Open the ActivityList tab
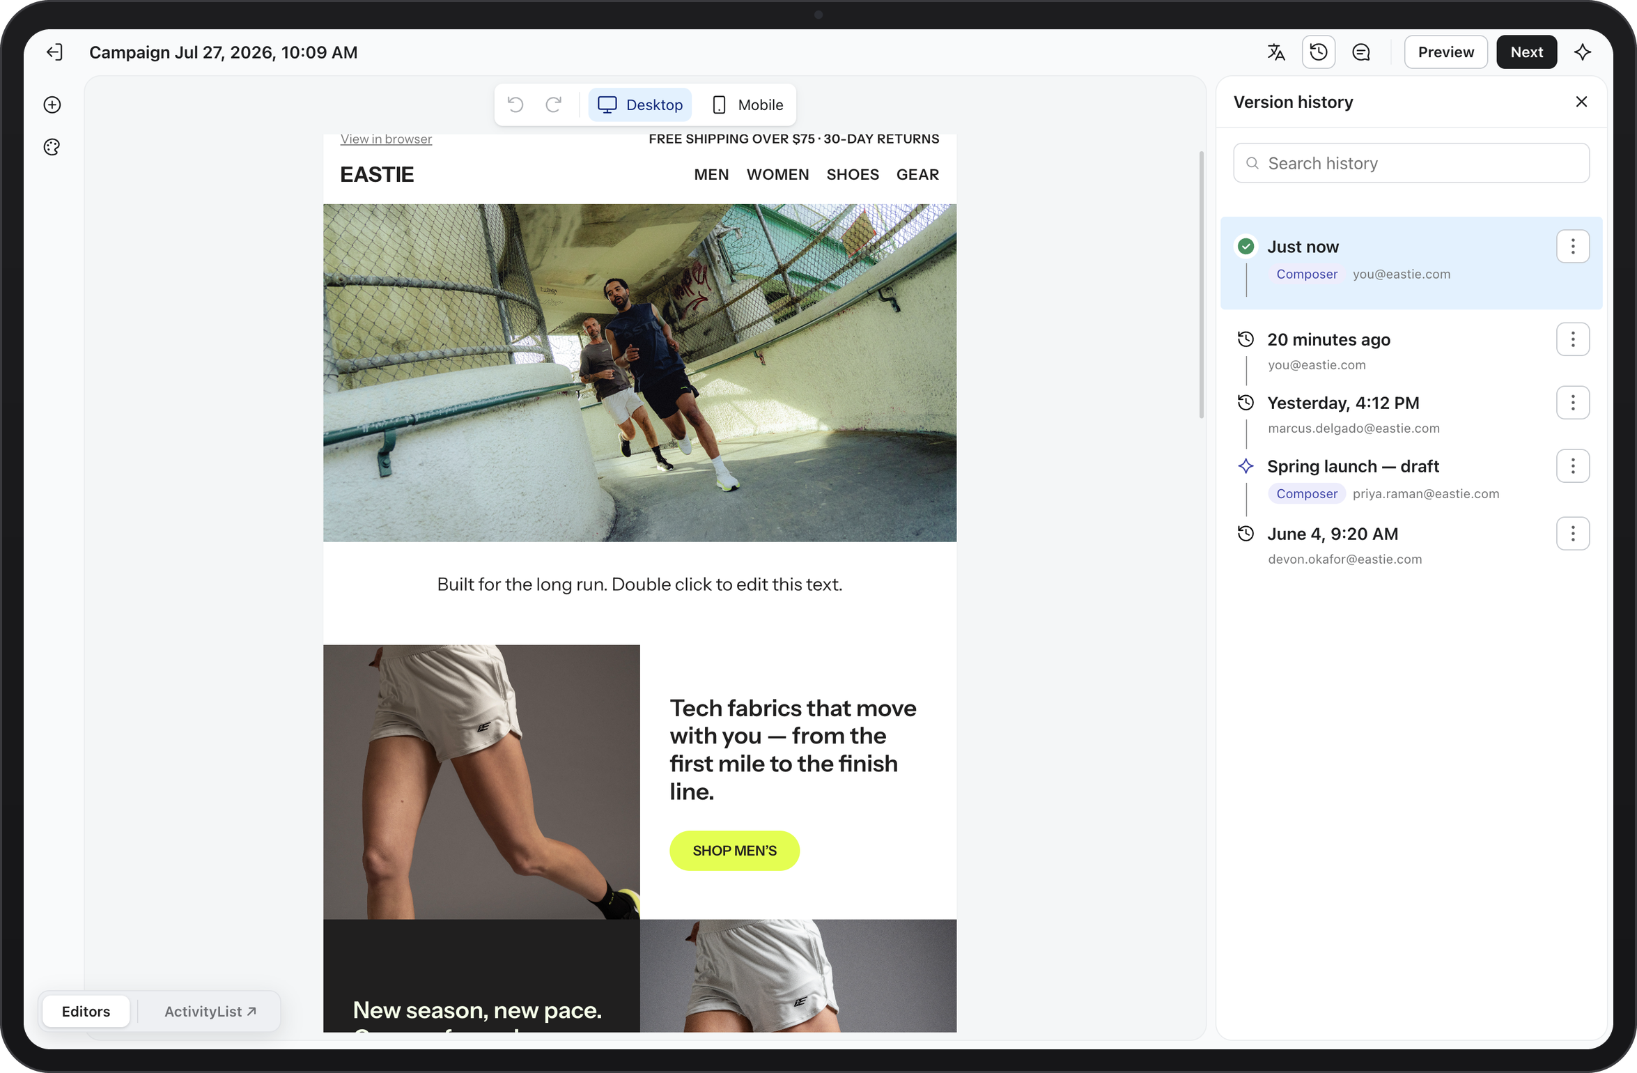 point(210,1011)
